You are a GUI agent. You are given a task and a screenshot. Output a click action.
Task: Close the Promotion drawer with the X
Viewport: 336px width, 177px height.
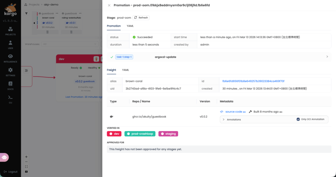(x=109, y=5)
